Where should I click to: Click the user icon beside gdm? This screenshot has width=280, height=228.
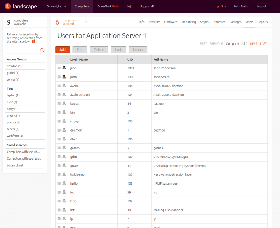[64, 157]
